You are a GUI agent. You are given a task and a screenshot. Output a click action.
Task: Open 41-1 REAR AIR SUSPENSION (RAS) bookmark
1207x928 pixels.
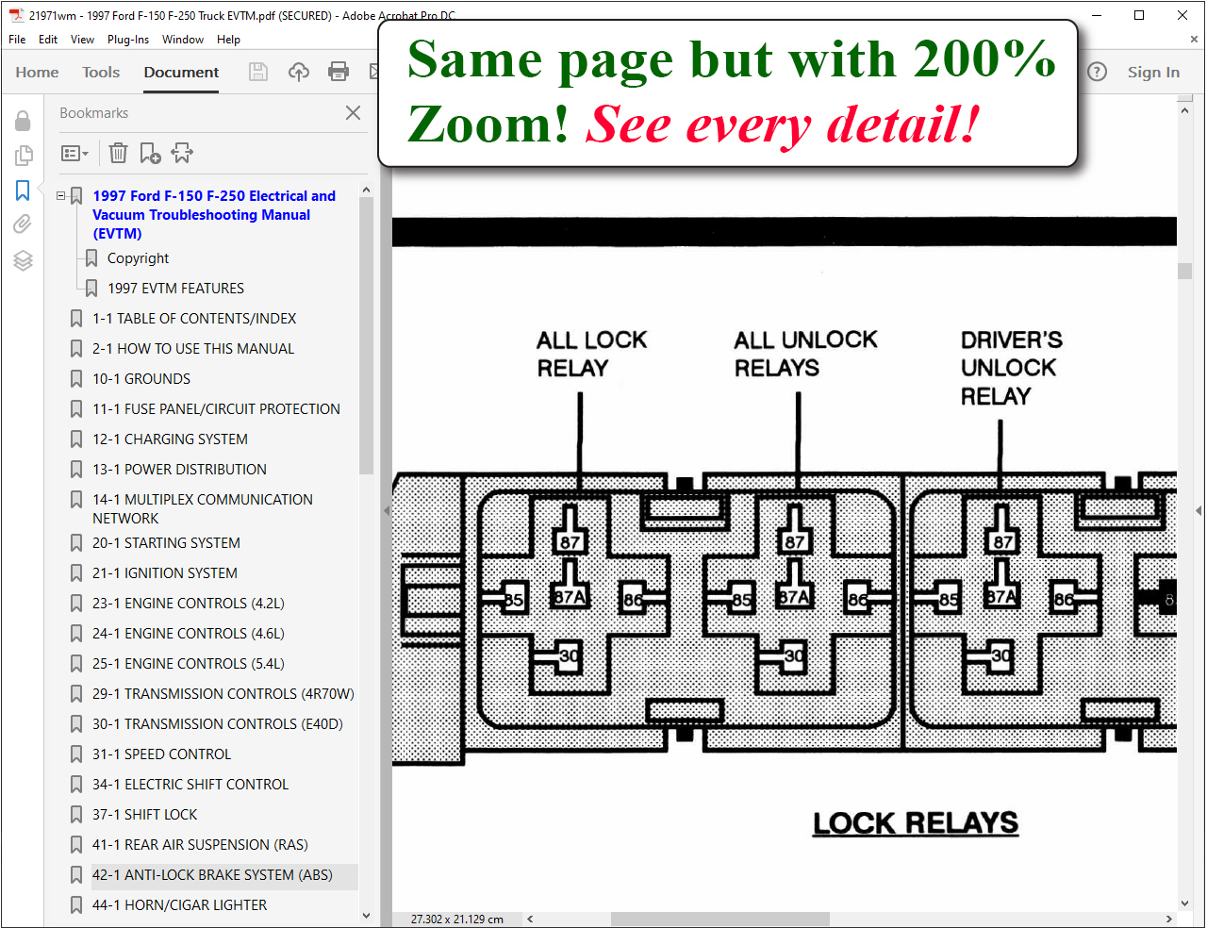click(200, 845)
